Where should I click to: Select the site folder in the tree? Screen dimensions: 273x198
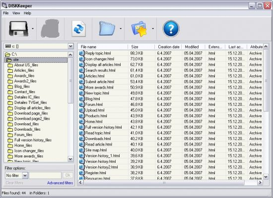coord(16,60)
